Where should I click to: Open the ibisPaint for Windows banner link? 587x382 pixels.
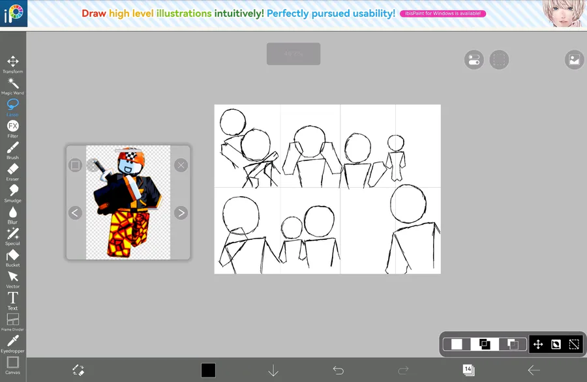click(443, 14)
